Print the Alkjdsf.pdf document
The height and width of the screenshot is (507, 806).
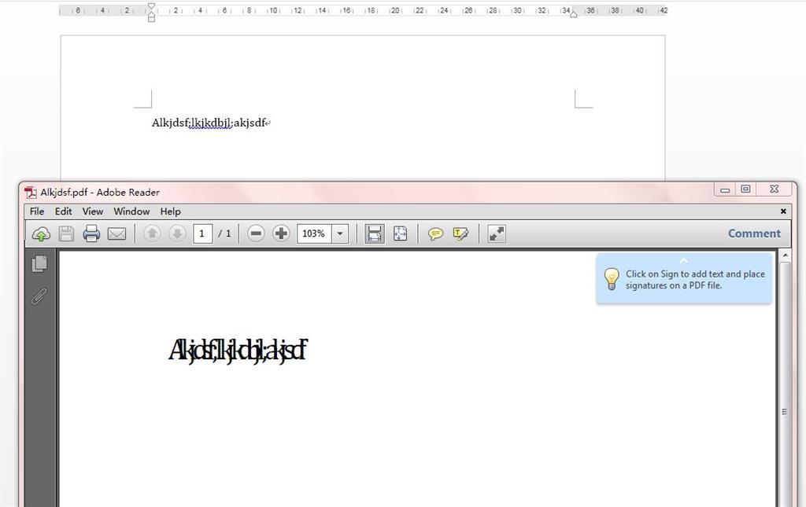pos(91,233)
